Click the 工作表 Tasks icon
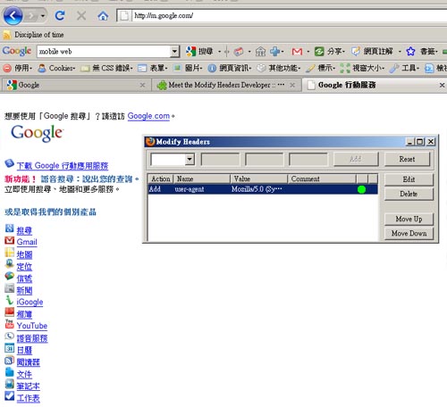This screenshot has height=407, width=447. pos(10,396)
